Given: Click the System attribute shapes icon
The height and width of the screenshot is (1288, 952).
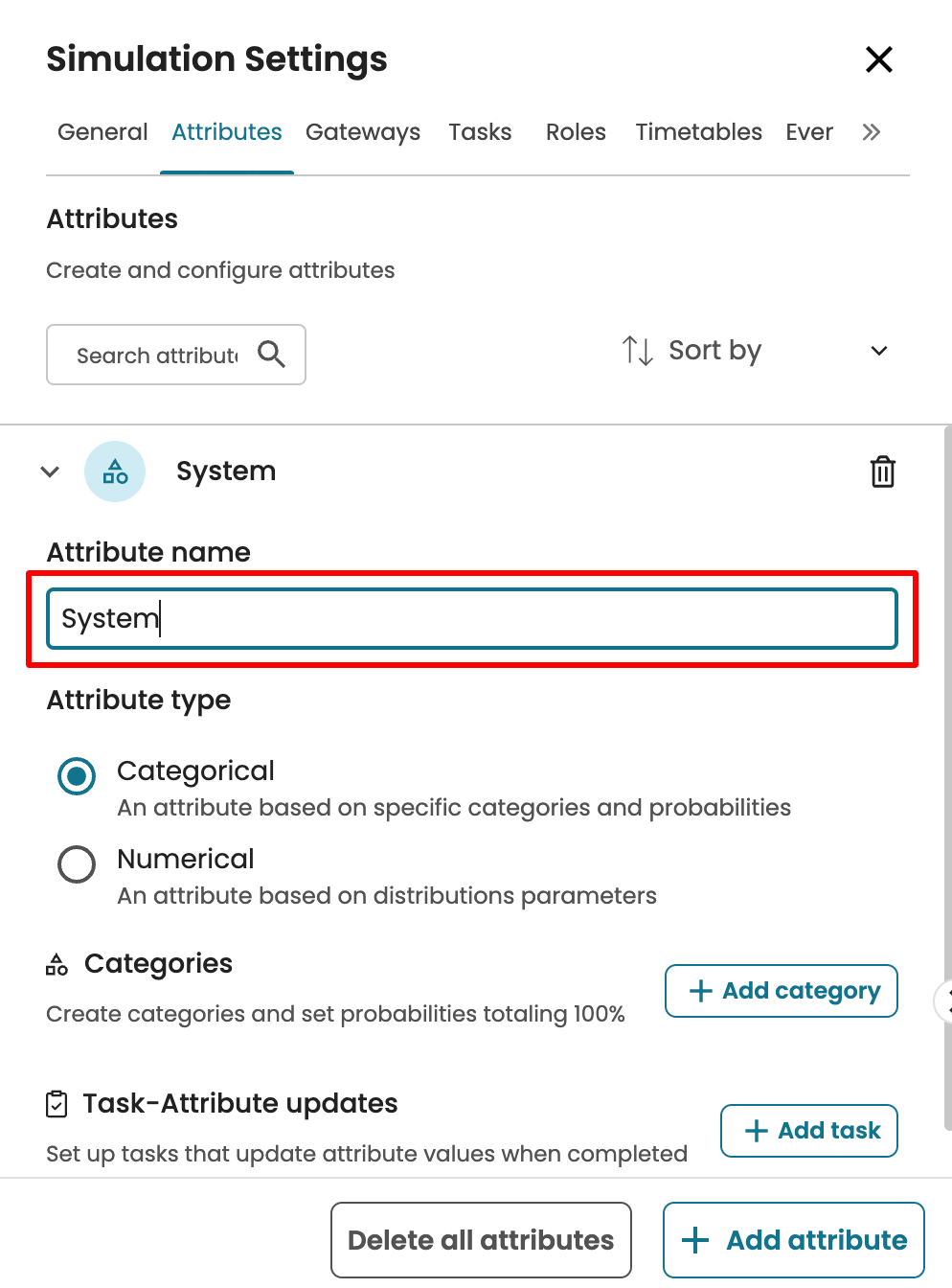Looking at the screenshot, I should (115, 471).
